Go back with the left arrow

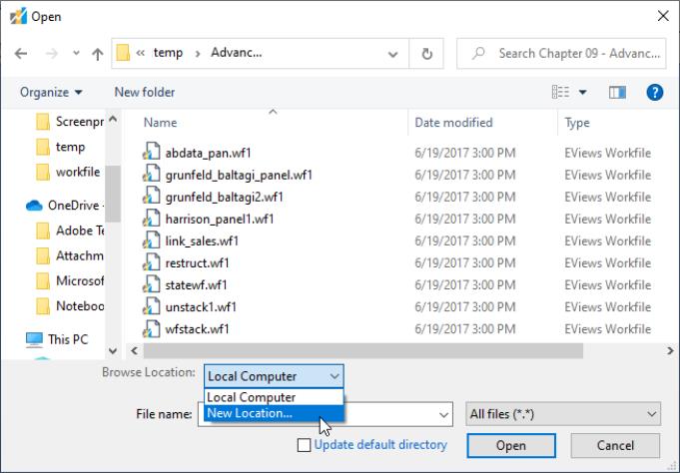[21, 54]
